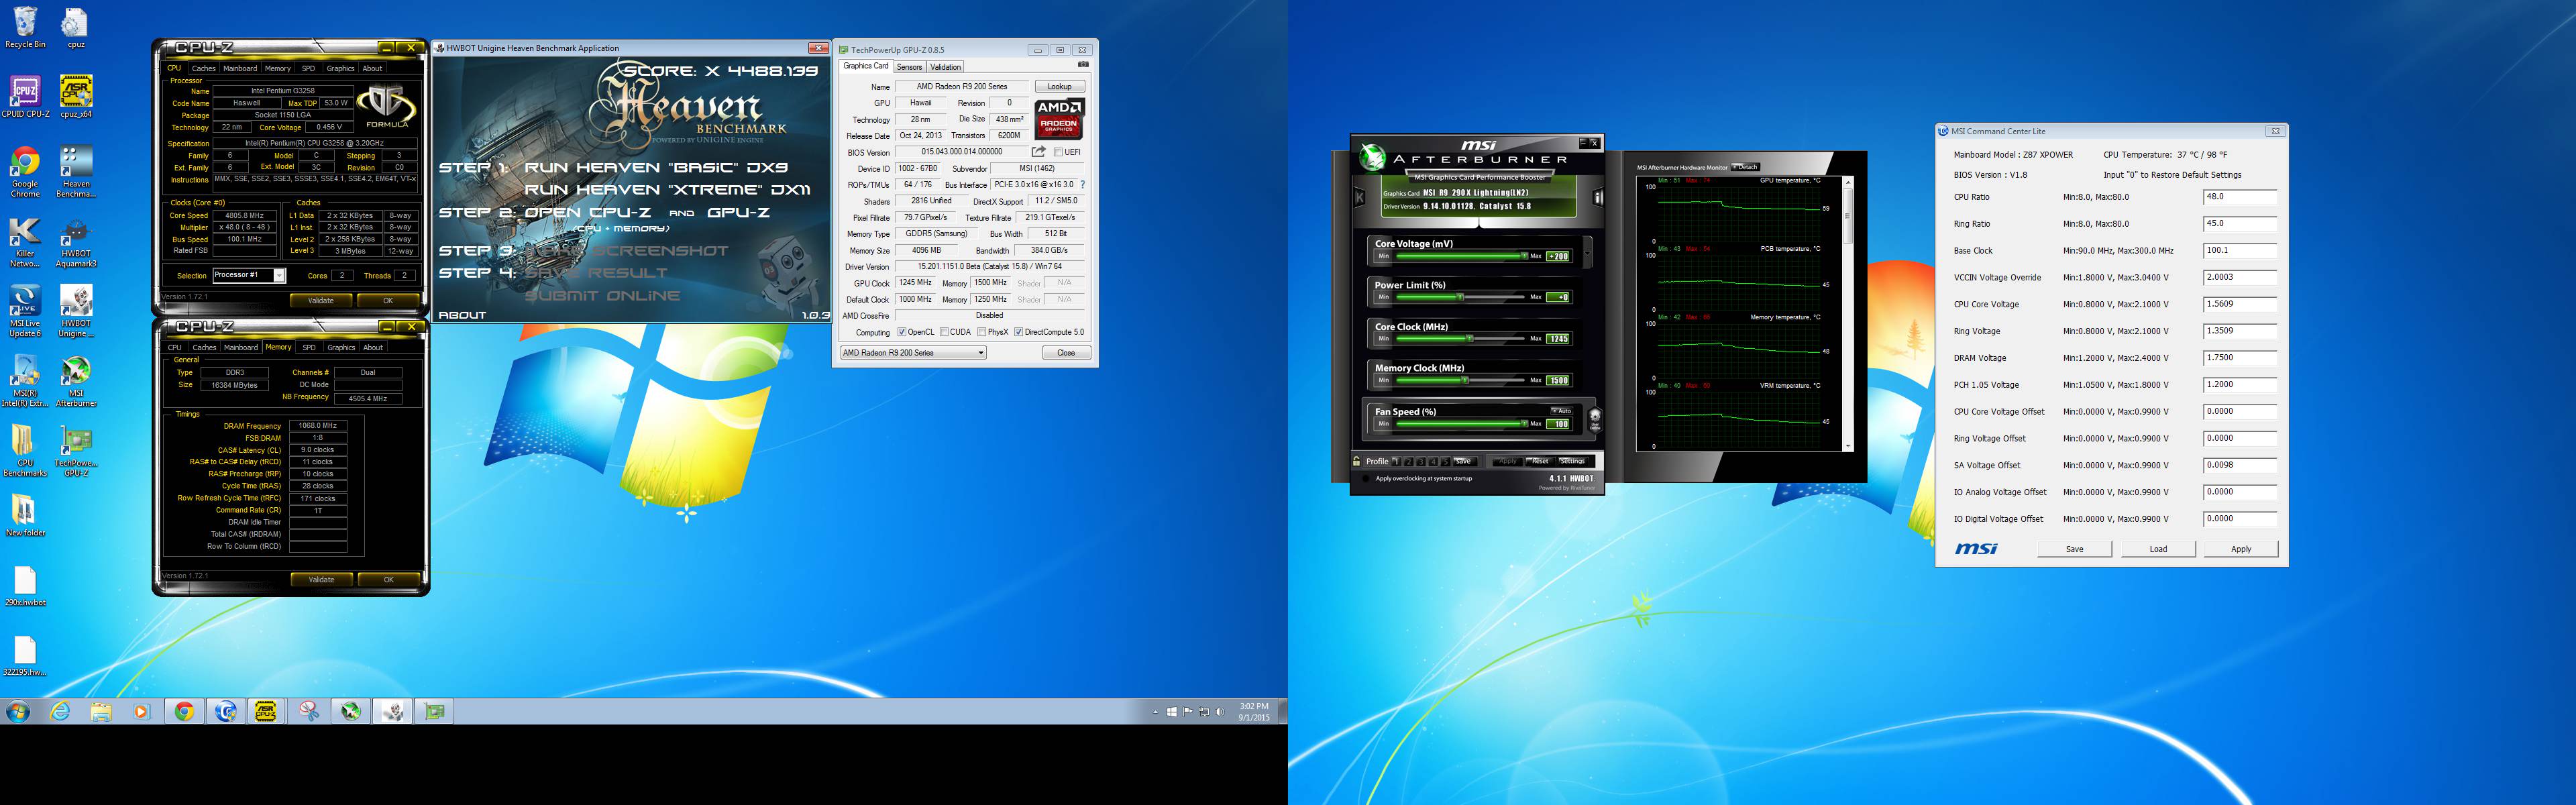Open the MSI Live Update 6 shortcut
Image resolution: width=2576 pixels, height=805 pixels.
coord(25,311)
